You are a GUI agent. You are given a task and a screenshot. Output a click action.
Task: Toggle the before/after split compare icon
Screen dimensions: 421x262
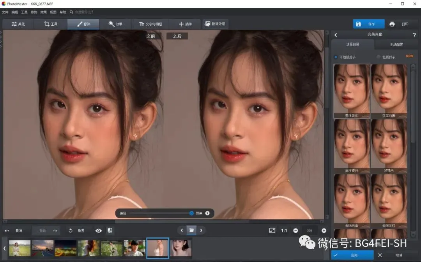110,230
